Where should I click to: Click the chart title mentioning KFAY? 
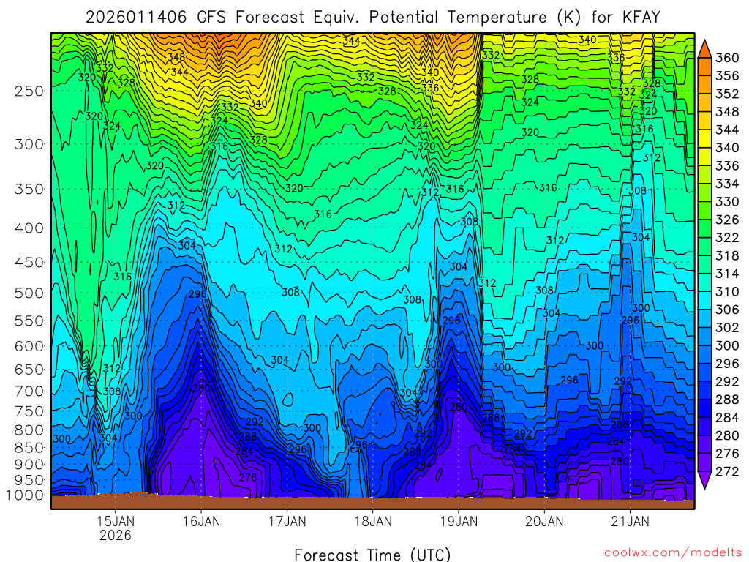click(x=373, y=18)
